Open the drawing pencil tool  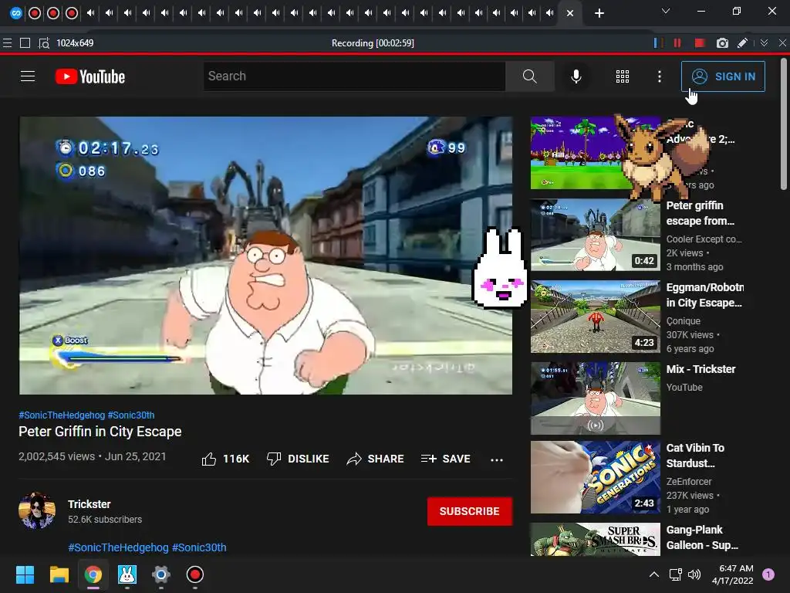[x=743, y=43]
